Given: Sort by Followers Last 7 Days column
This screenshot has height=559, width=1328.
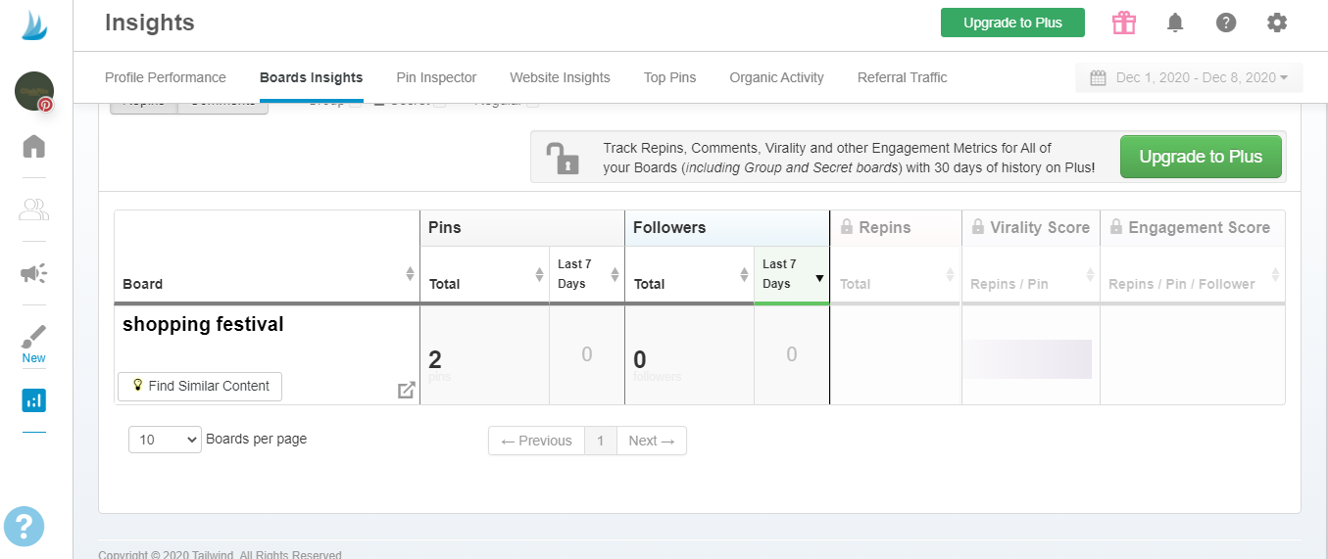Looking at the screenshot, I should (791, 274).
